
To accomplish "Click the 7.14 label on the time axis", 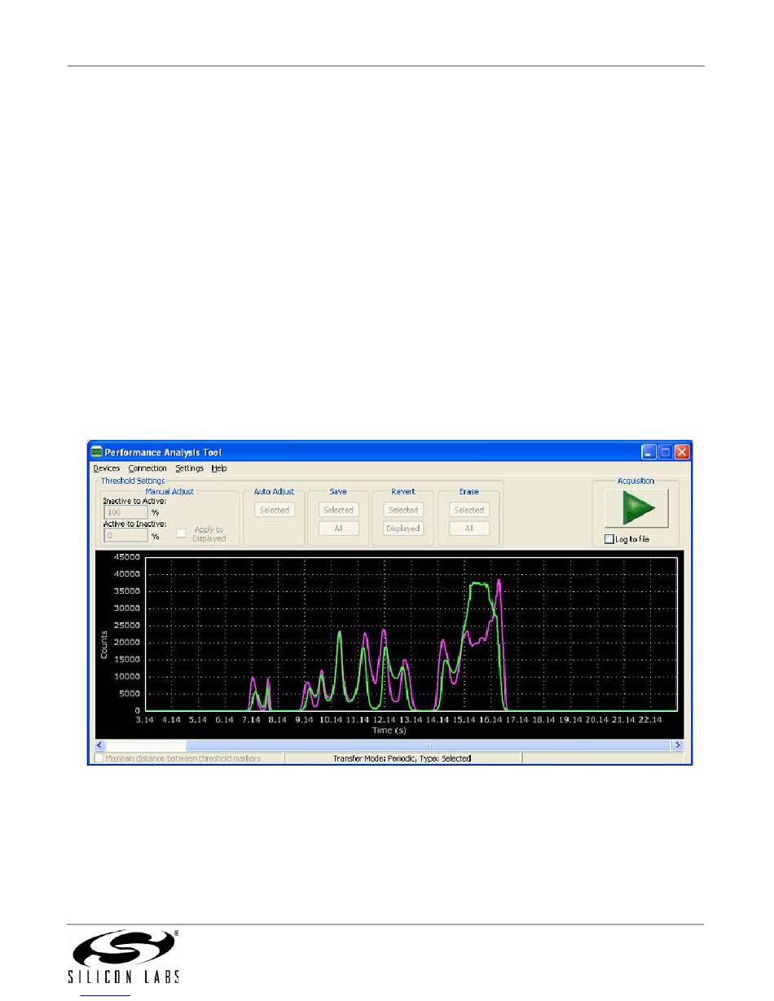I will [252, 720].
